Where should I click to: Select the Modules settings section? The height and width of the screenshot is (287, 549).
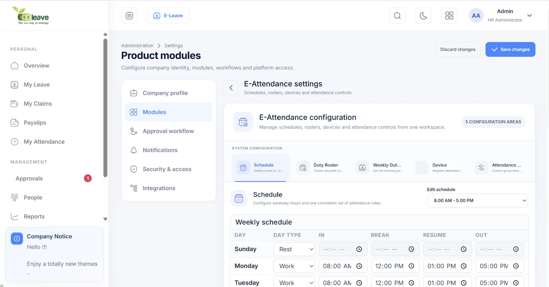(x=169, y=112)
